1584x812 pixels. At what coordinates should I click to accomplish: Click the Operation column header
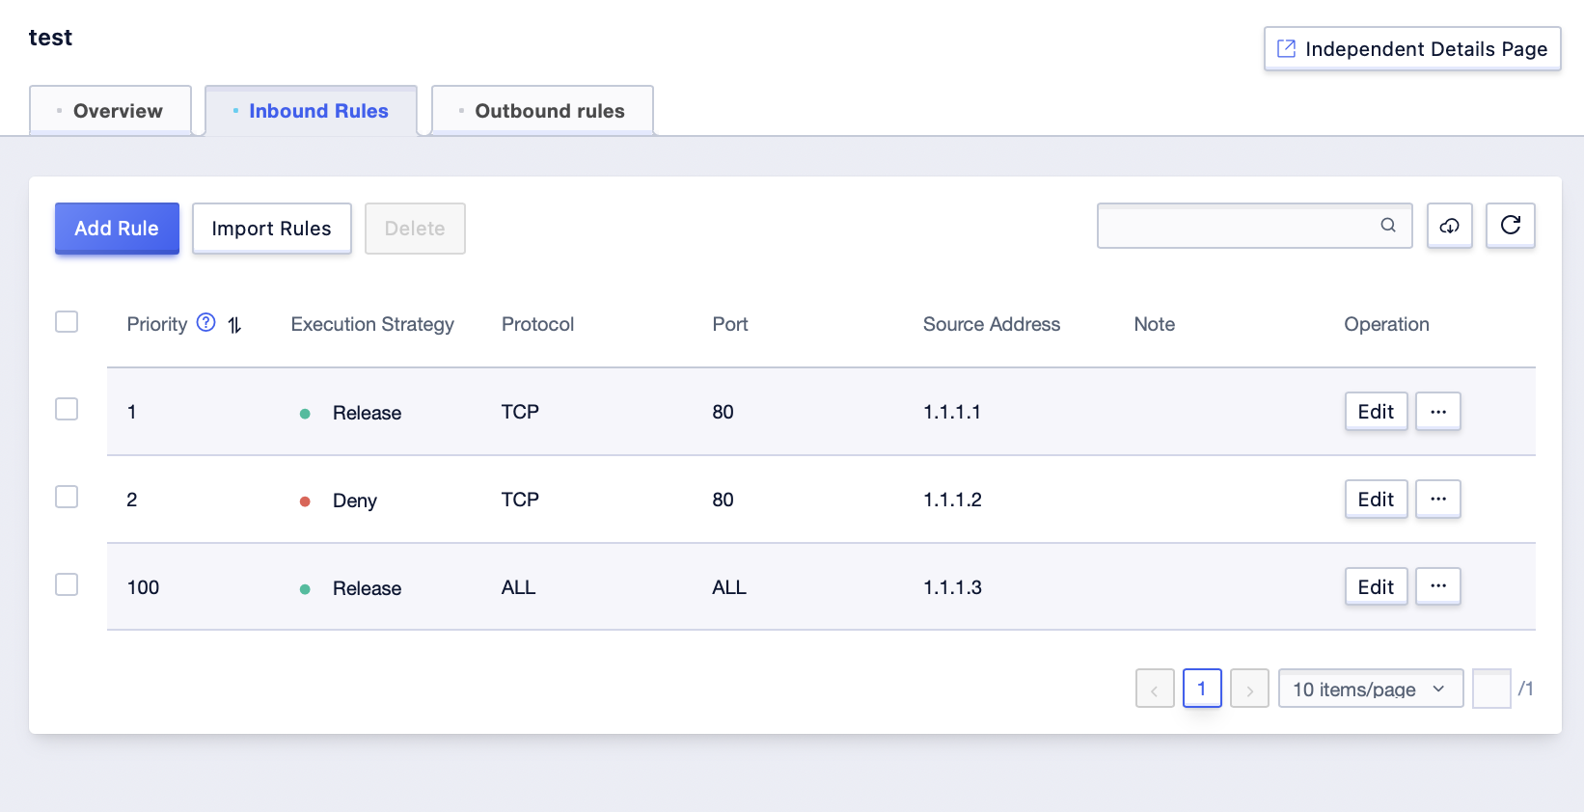(x=1386, y=324)
